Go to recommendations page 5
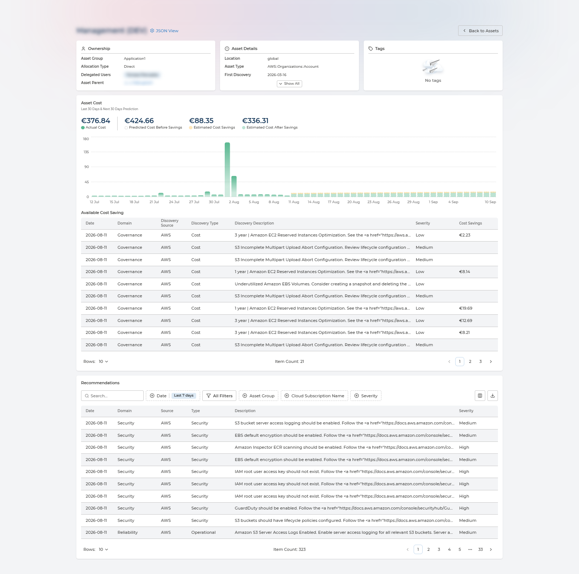 click(x=460, y=549)
